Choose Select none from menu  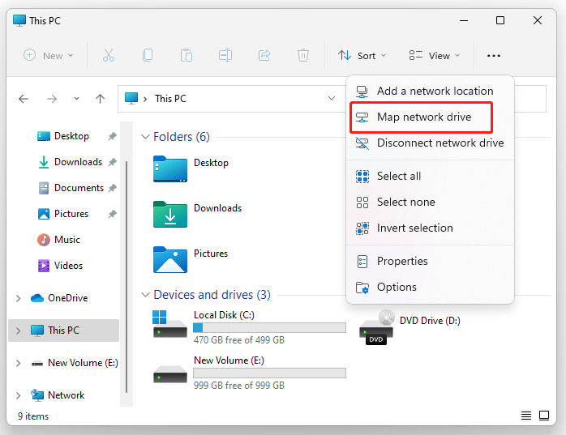(x=430, y=202)
